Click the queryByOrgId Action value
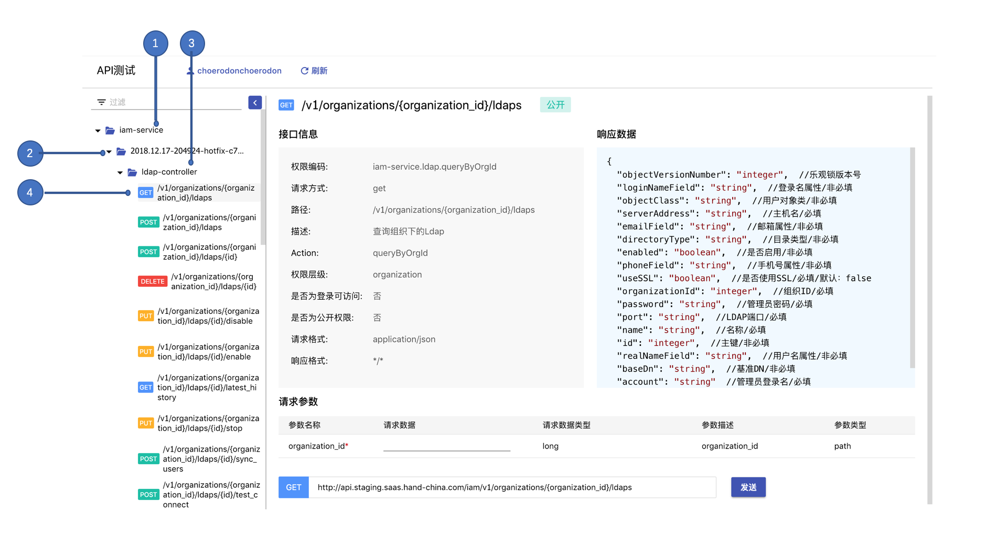 [400, 253]
